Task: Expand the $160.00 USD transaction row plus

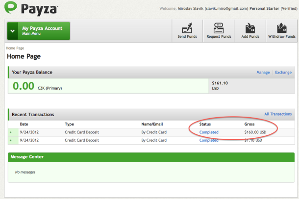Action: [11, 132]
